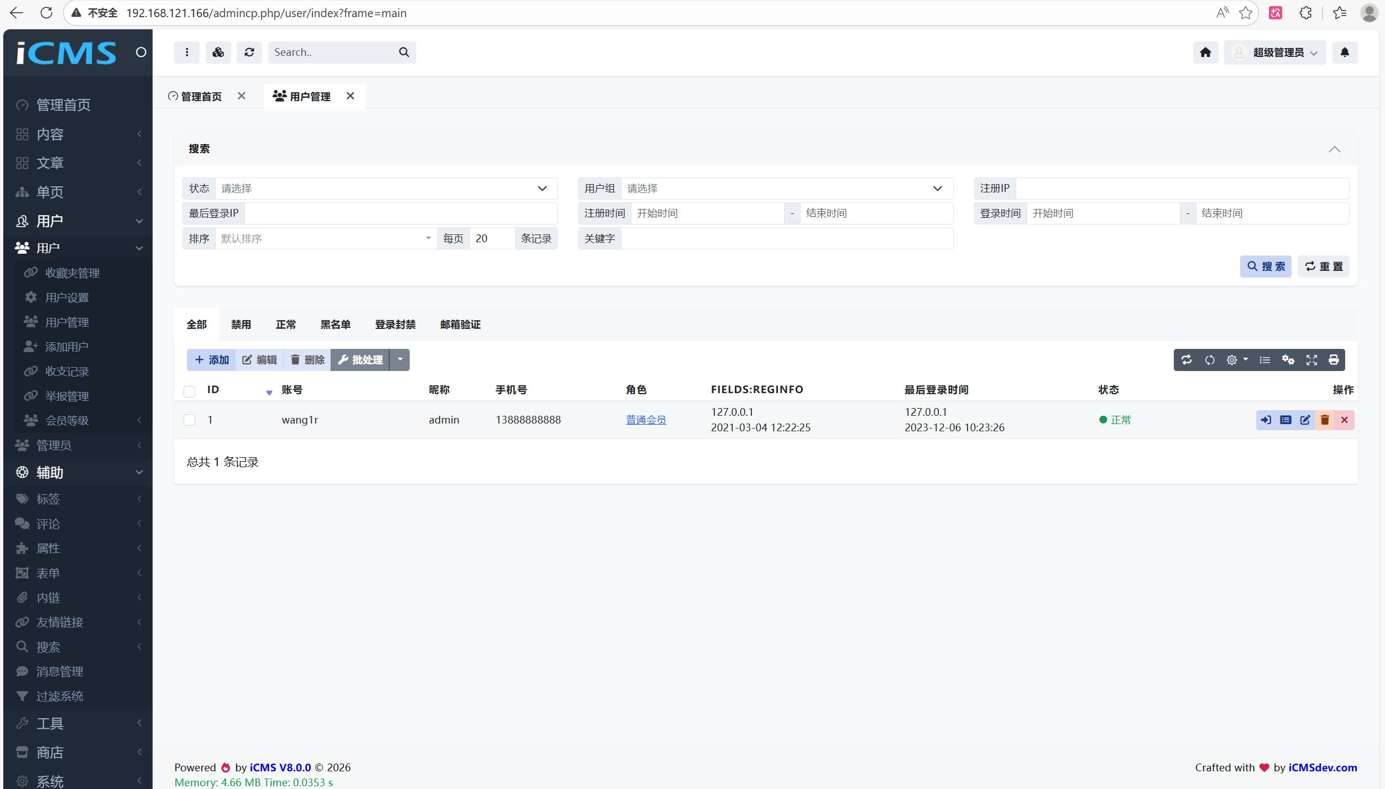Click the refresh icon next to the search box

(x=249, y=53)
